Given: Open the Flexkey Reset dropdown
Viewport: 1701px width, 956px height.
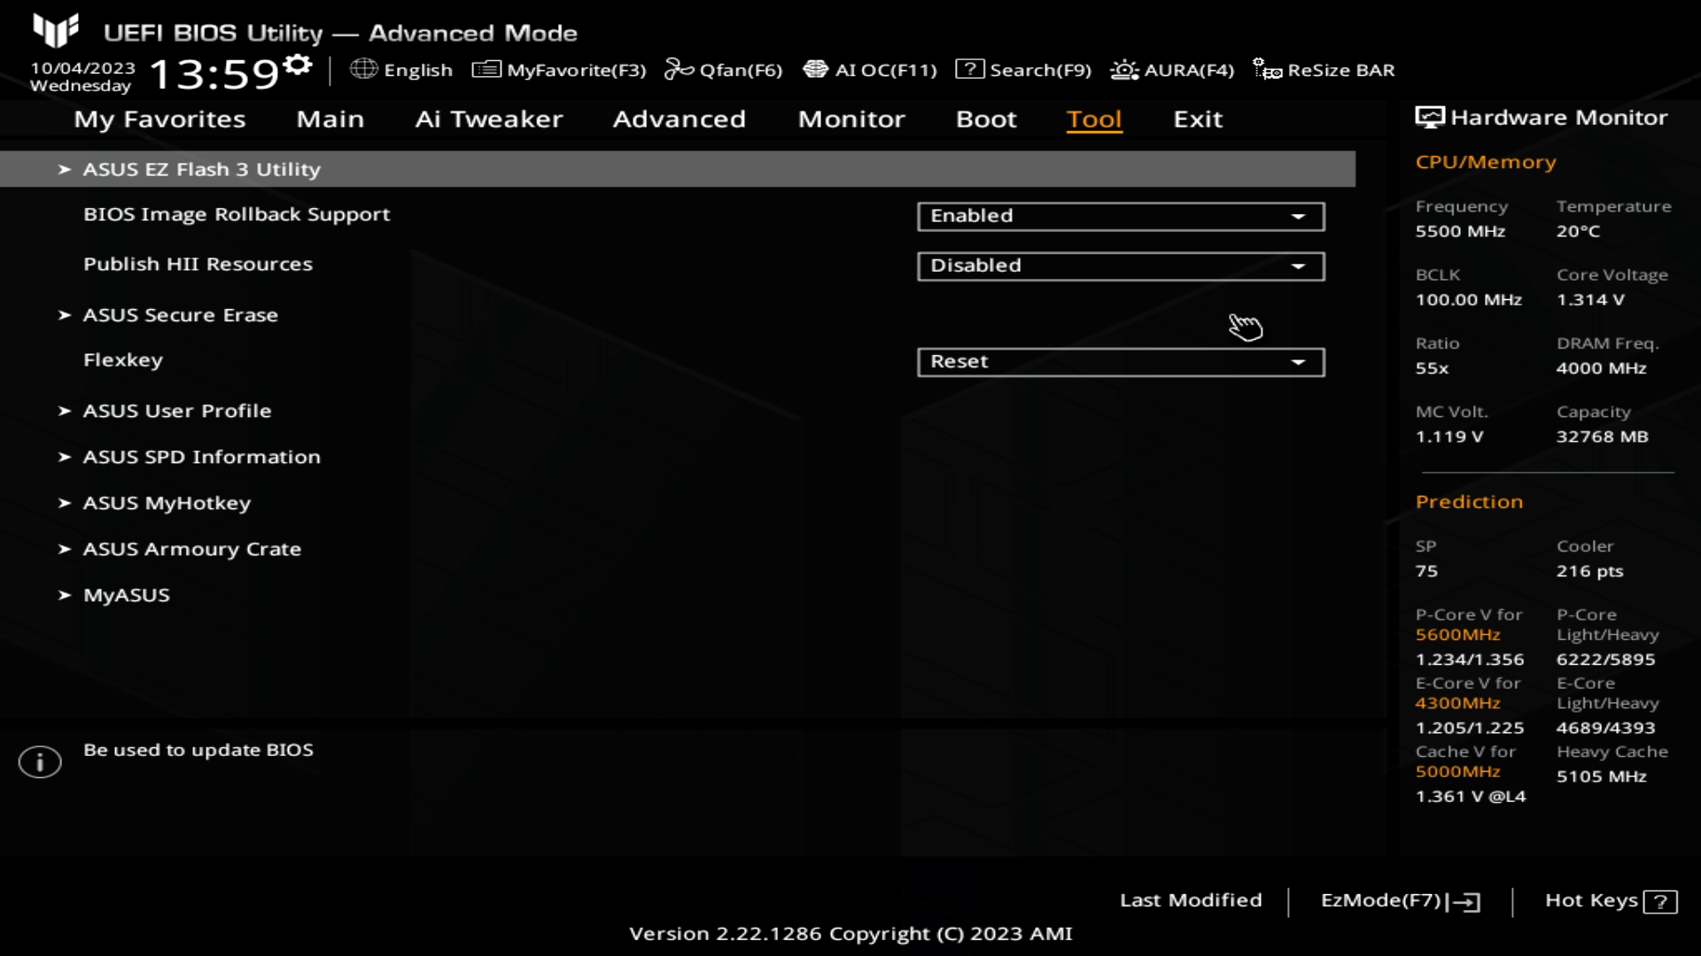Looking at the screenshot, I should (x=1121, y=362).
